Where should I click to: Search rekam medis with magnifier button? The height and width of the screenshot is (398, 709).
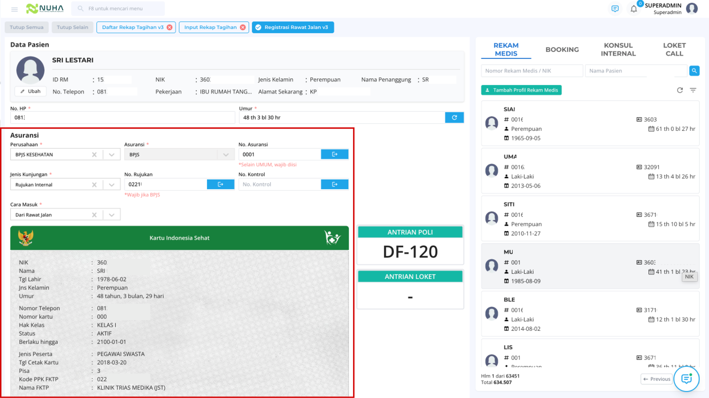pyautogui.click(x=694, y=71)
